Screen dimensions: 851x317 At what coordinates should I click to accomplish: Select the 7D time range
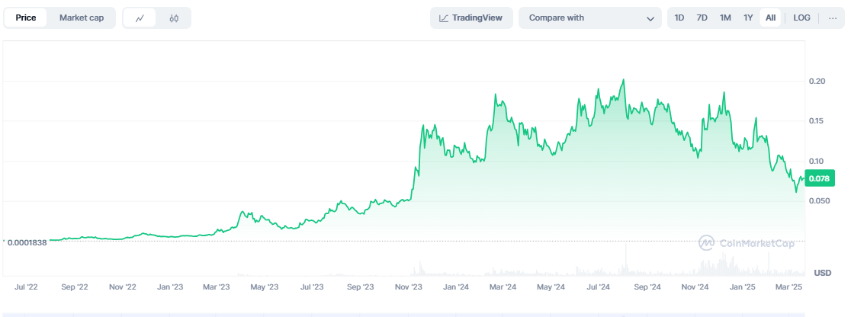click(702, 18)
